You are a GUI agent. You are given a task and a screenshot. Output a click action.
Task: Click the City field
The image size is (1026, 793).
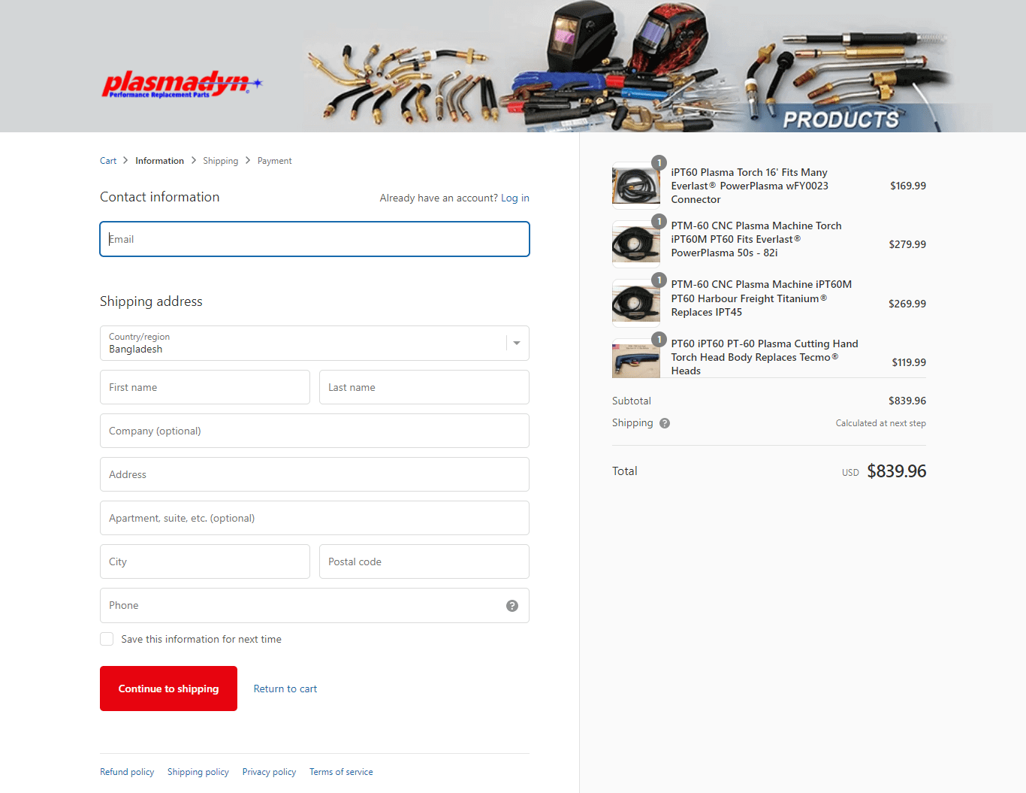(x=205, y=561)
